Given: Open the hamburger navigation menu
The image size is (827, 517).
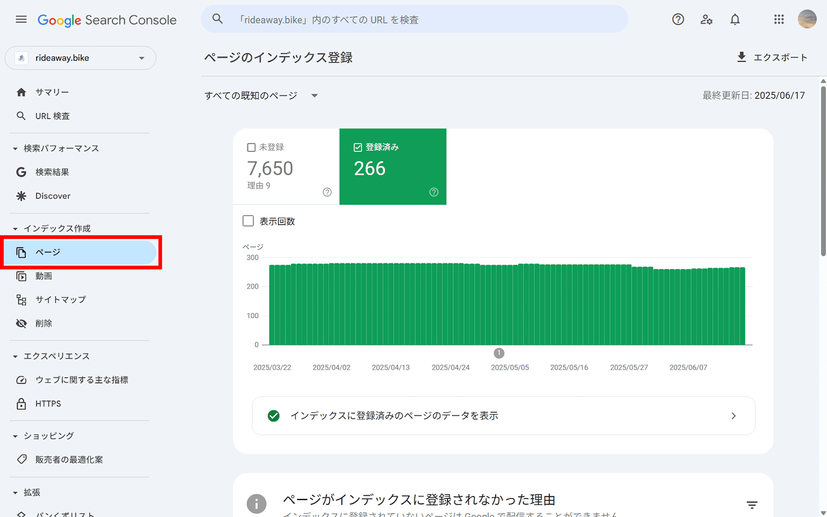Looking at the screenshot, I should click(21, 19).
